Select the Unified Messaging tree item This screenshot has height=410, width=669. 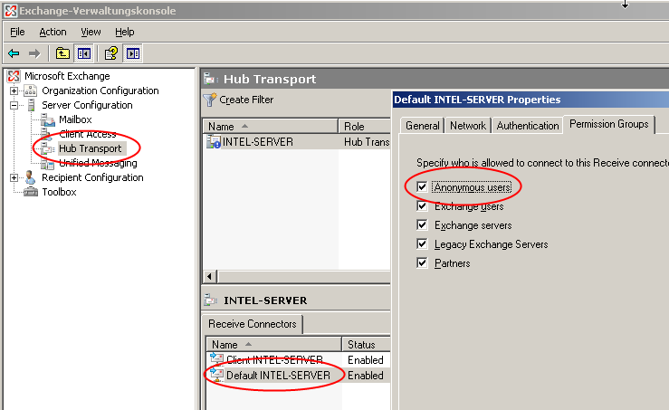(x=98, y=163)
